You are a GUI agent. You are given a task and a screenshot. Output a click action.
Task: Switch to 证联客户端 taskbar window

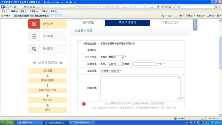pos(30,122)
